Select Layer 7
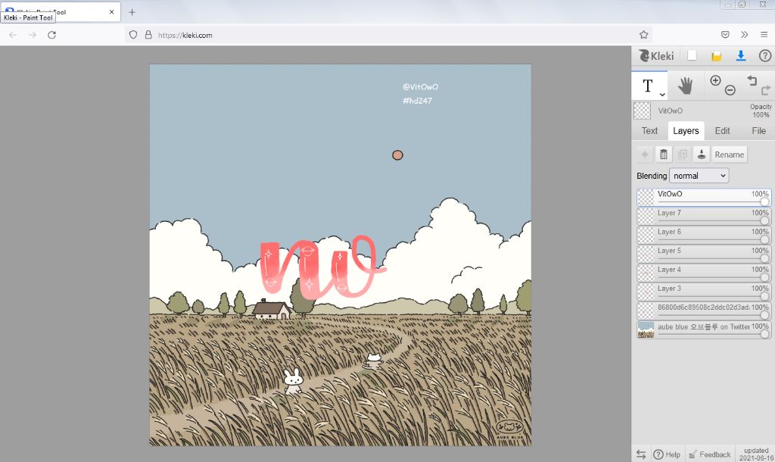 coord(704,216)
